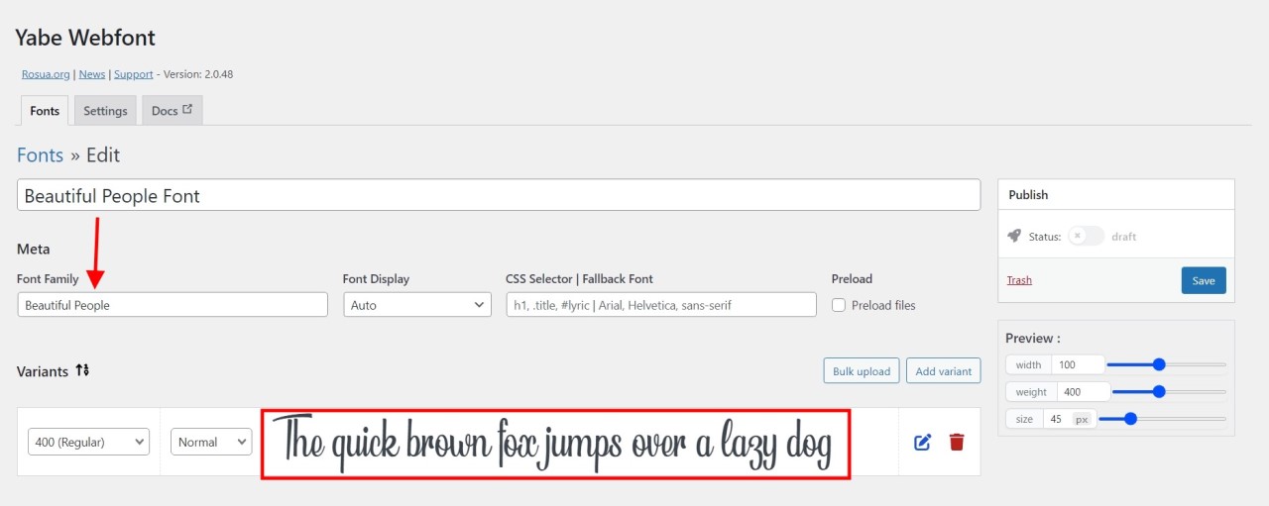Screen dimensions: 1269x506
Task: Toggle the publish Status switch from draft
Action: coord(1086,236)
